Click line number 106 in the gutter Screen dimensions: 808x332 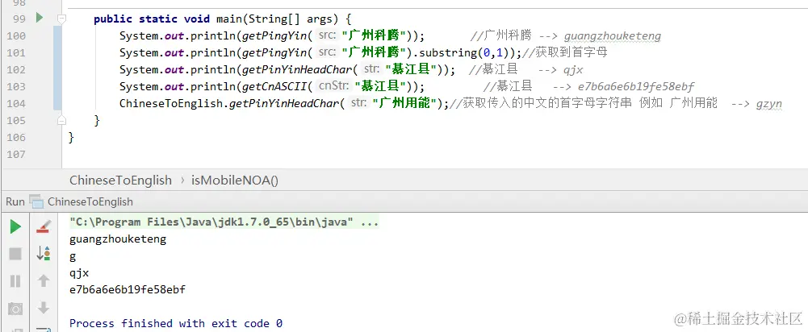[x=16, y=138]
